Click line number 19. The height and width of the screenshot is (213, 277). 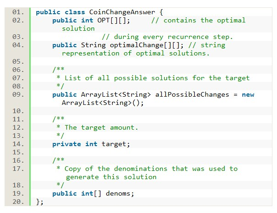click(18, 194)
